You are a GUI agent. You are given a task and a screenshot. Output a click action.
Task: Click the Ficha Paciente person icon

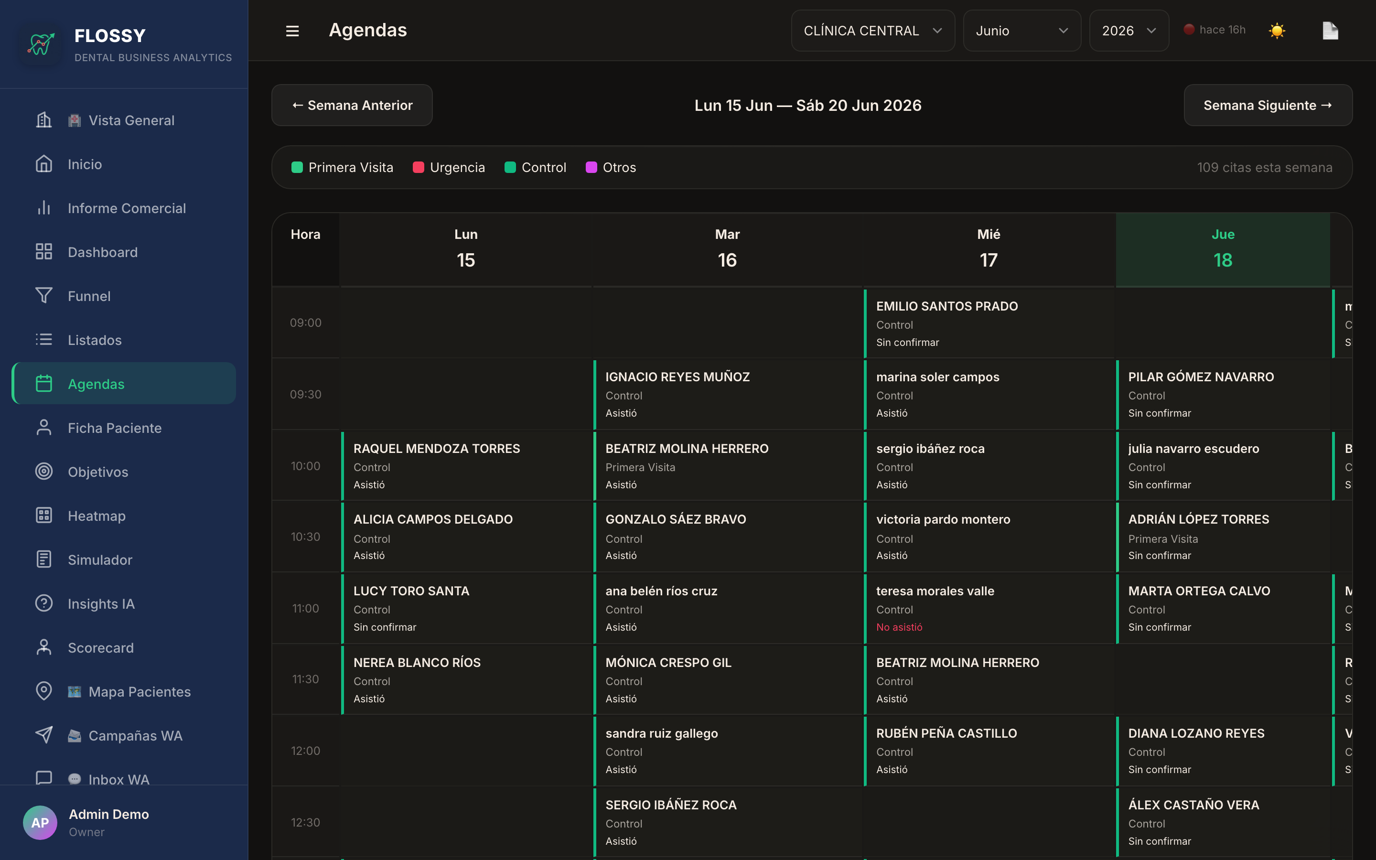coord(44,427)
